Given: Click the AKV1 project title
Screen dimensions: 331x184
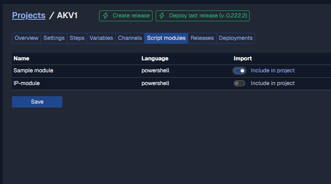Looking at the screenshot, I should pyautogui.click(x=67, y=15).
